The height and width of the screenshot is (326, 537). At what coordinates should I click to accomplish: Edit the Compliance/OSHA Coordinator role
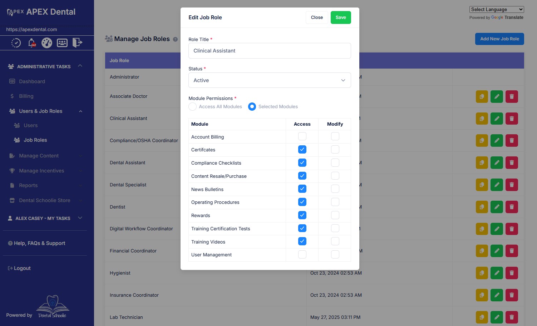497,141
